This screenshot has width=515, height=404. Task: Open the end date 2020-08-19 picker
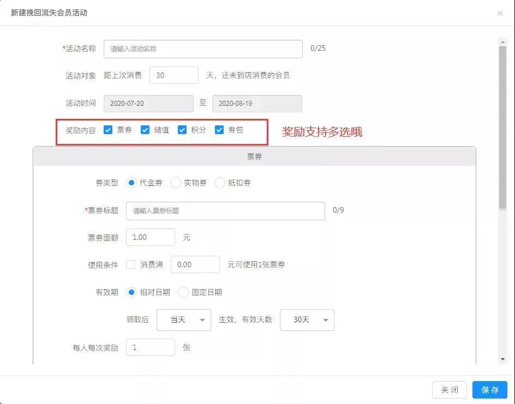coord(257,104)
